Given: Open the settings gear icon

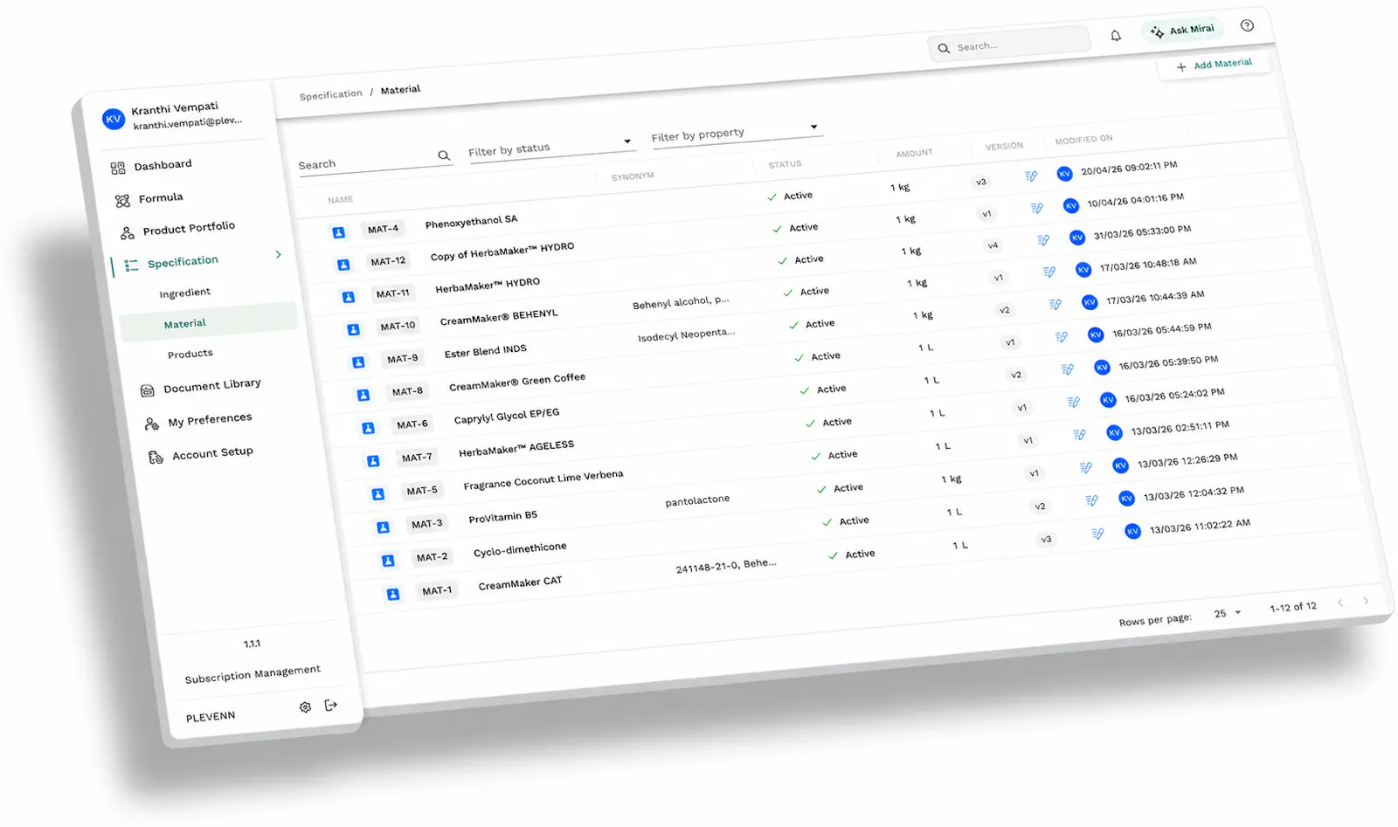Looking at the screenshot, I should point(305,707).
